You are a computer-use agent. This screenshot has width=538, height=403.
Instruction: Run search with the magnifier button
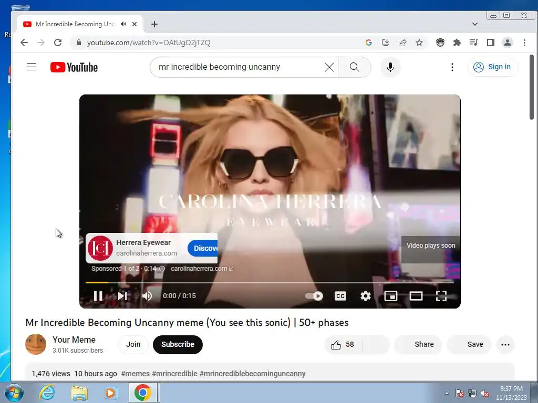355,67
